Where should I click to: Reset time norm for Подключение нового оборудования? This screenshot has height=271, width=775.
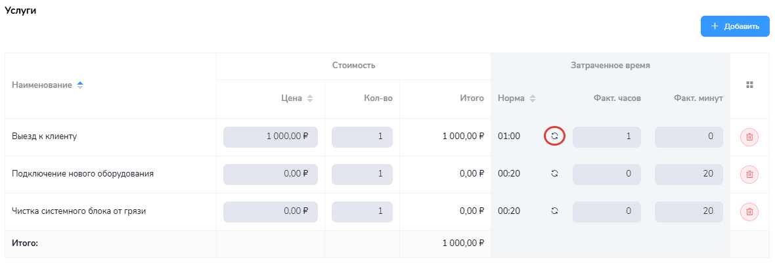[x=554, y=174]
